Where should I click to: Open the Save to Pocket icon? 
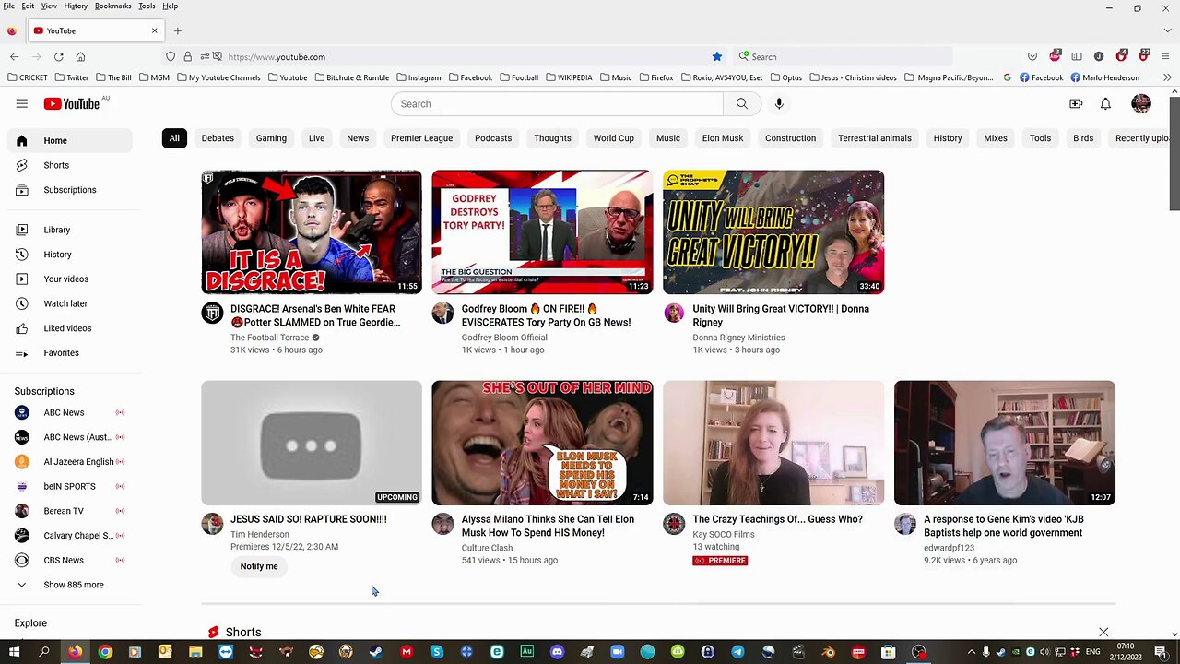[x=1032, y=57]
